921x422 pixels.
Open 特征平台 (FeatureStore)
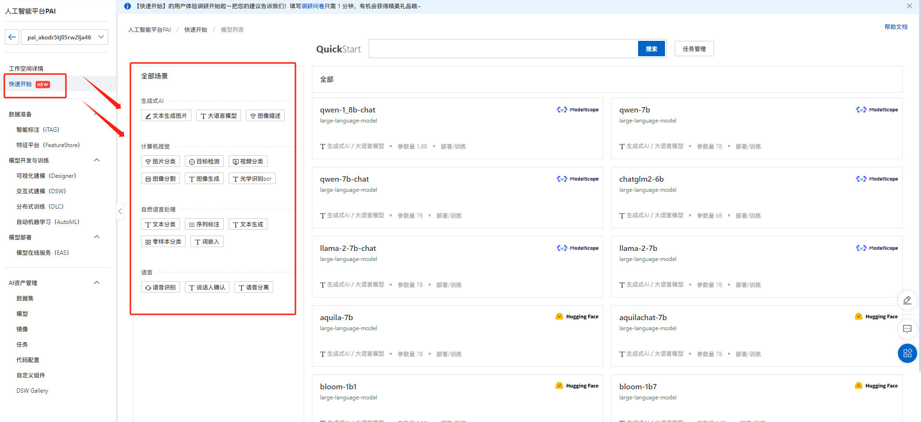[48, 145]
